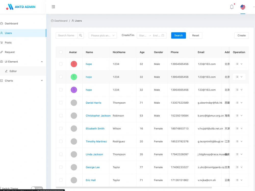Click the end date field

157,35
